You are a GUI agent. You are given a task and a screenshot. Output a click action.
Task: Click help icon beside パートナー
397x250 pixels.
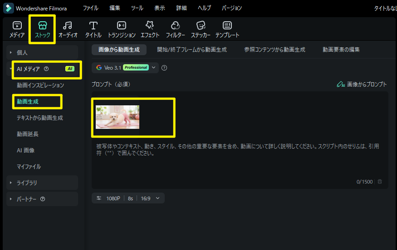(x=43, y=199)
